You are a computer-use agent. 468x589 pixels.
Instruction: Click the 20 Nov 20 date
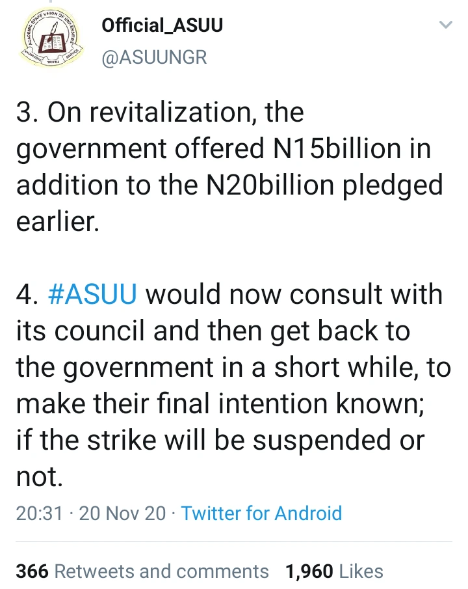pyautogui.click(x=122, y=513)
